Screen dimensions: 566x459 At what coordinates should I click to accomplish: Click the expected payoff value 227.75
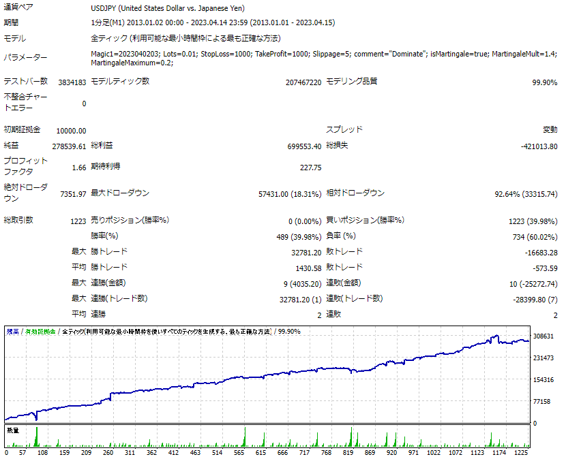[x=310, y=168]
